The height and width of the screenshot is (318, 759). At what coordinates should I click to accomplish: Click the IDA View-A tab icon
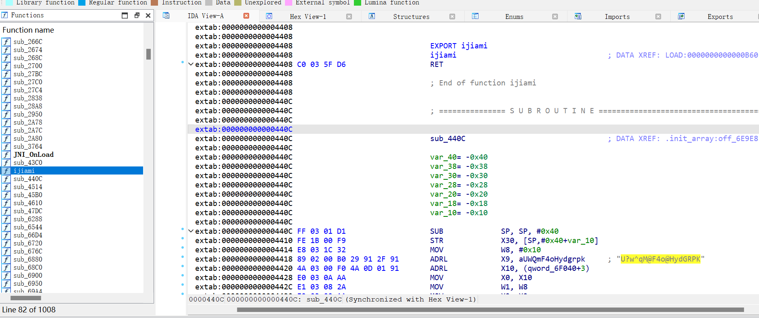pos(166,16)
